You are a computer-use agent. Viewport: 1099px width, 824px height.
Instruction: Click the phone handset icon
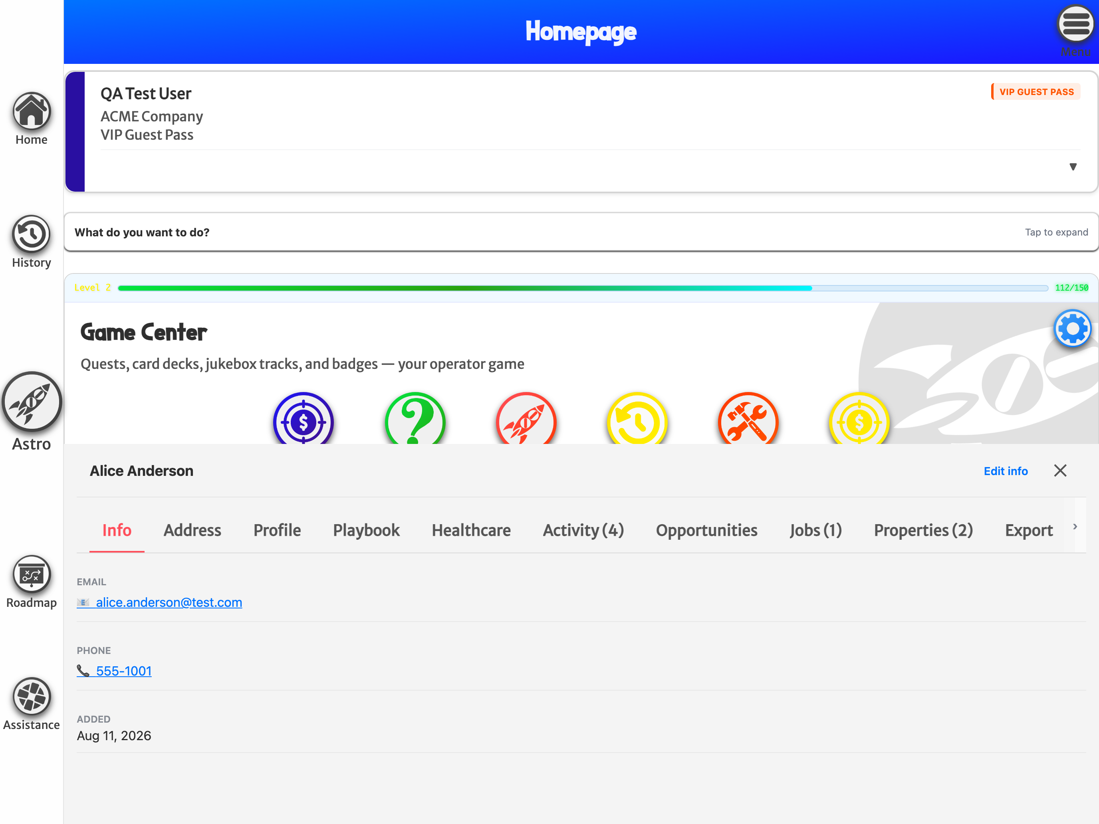coord(83,671)
